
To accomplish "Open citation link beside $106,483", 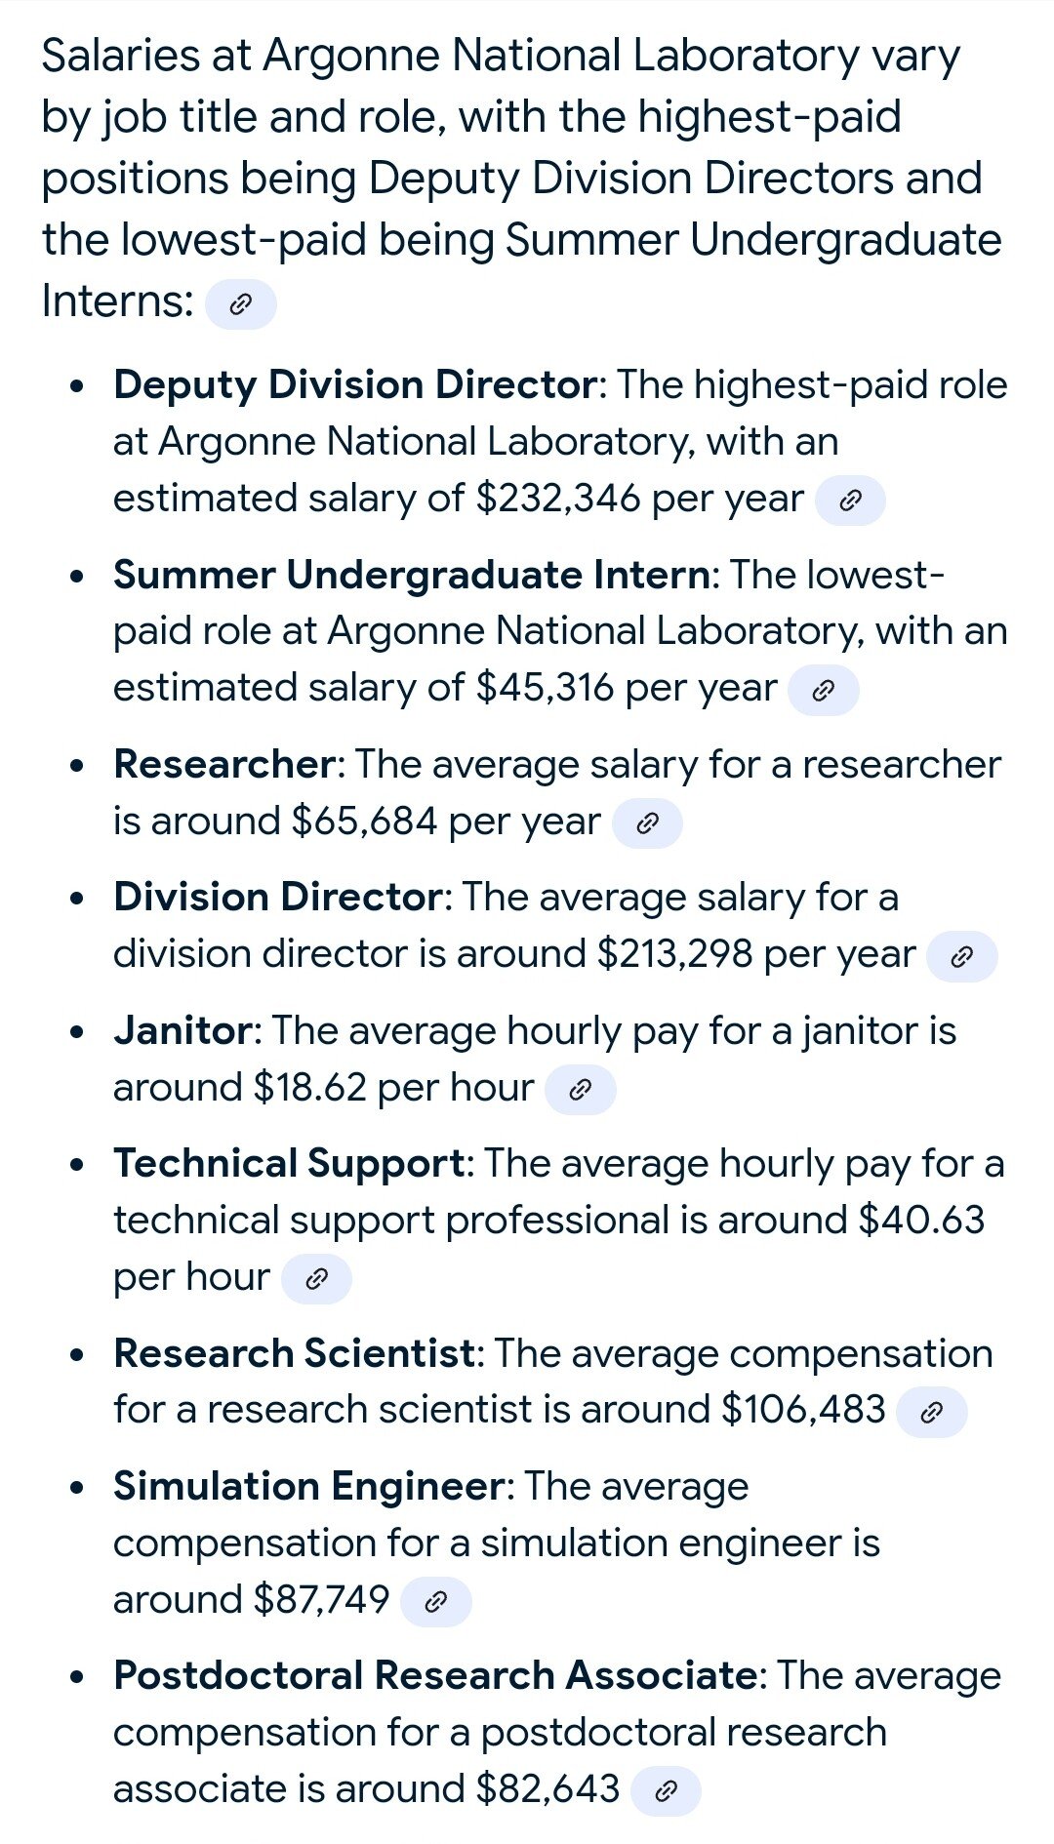I will (x=931, y=1412).
